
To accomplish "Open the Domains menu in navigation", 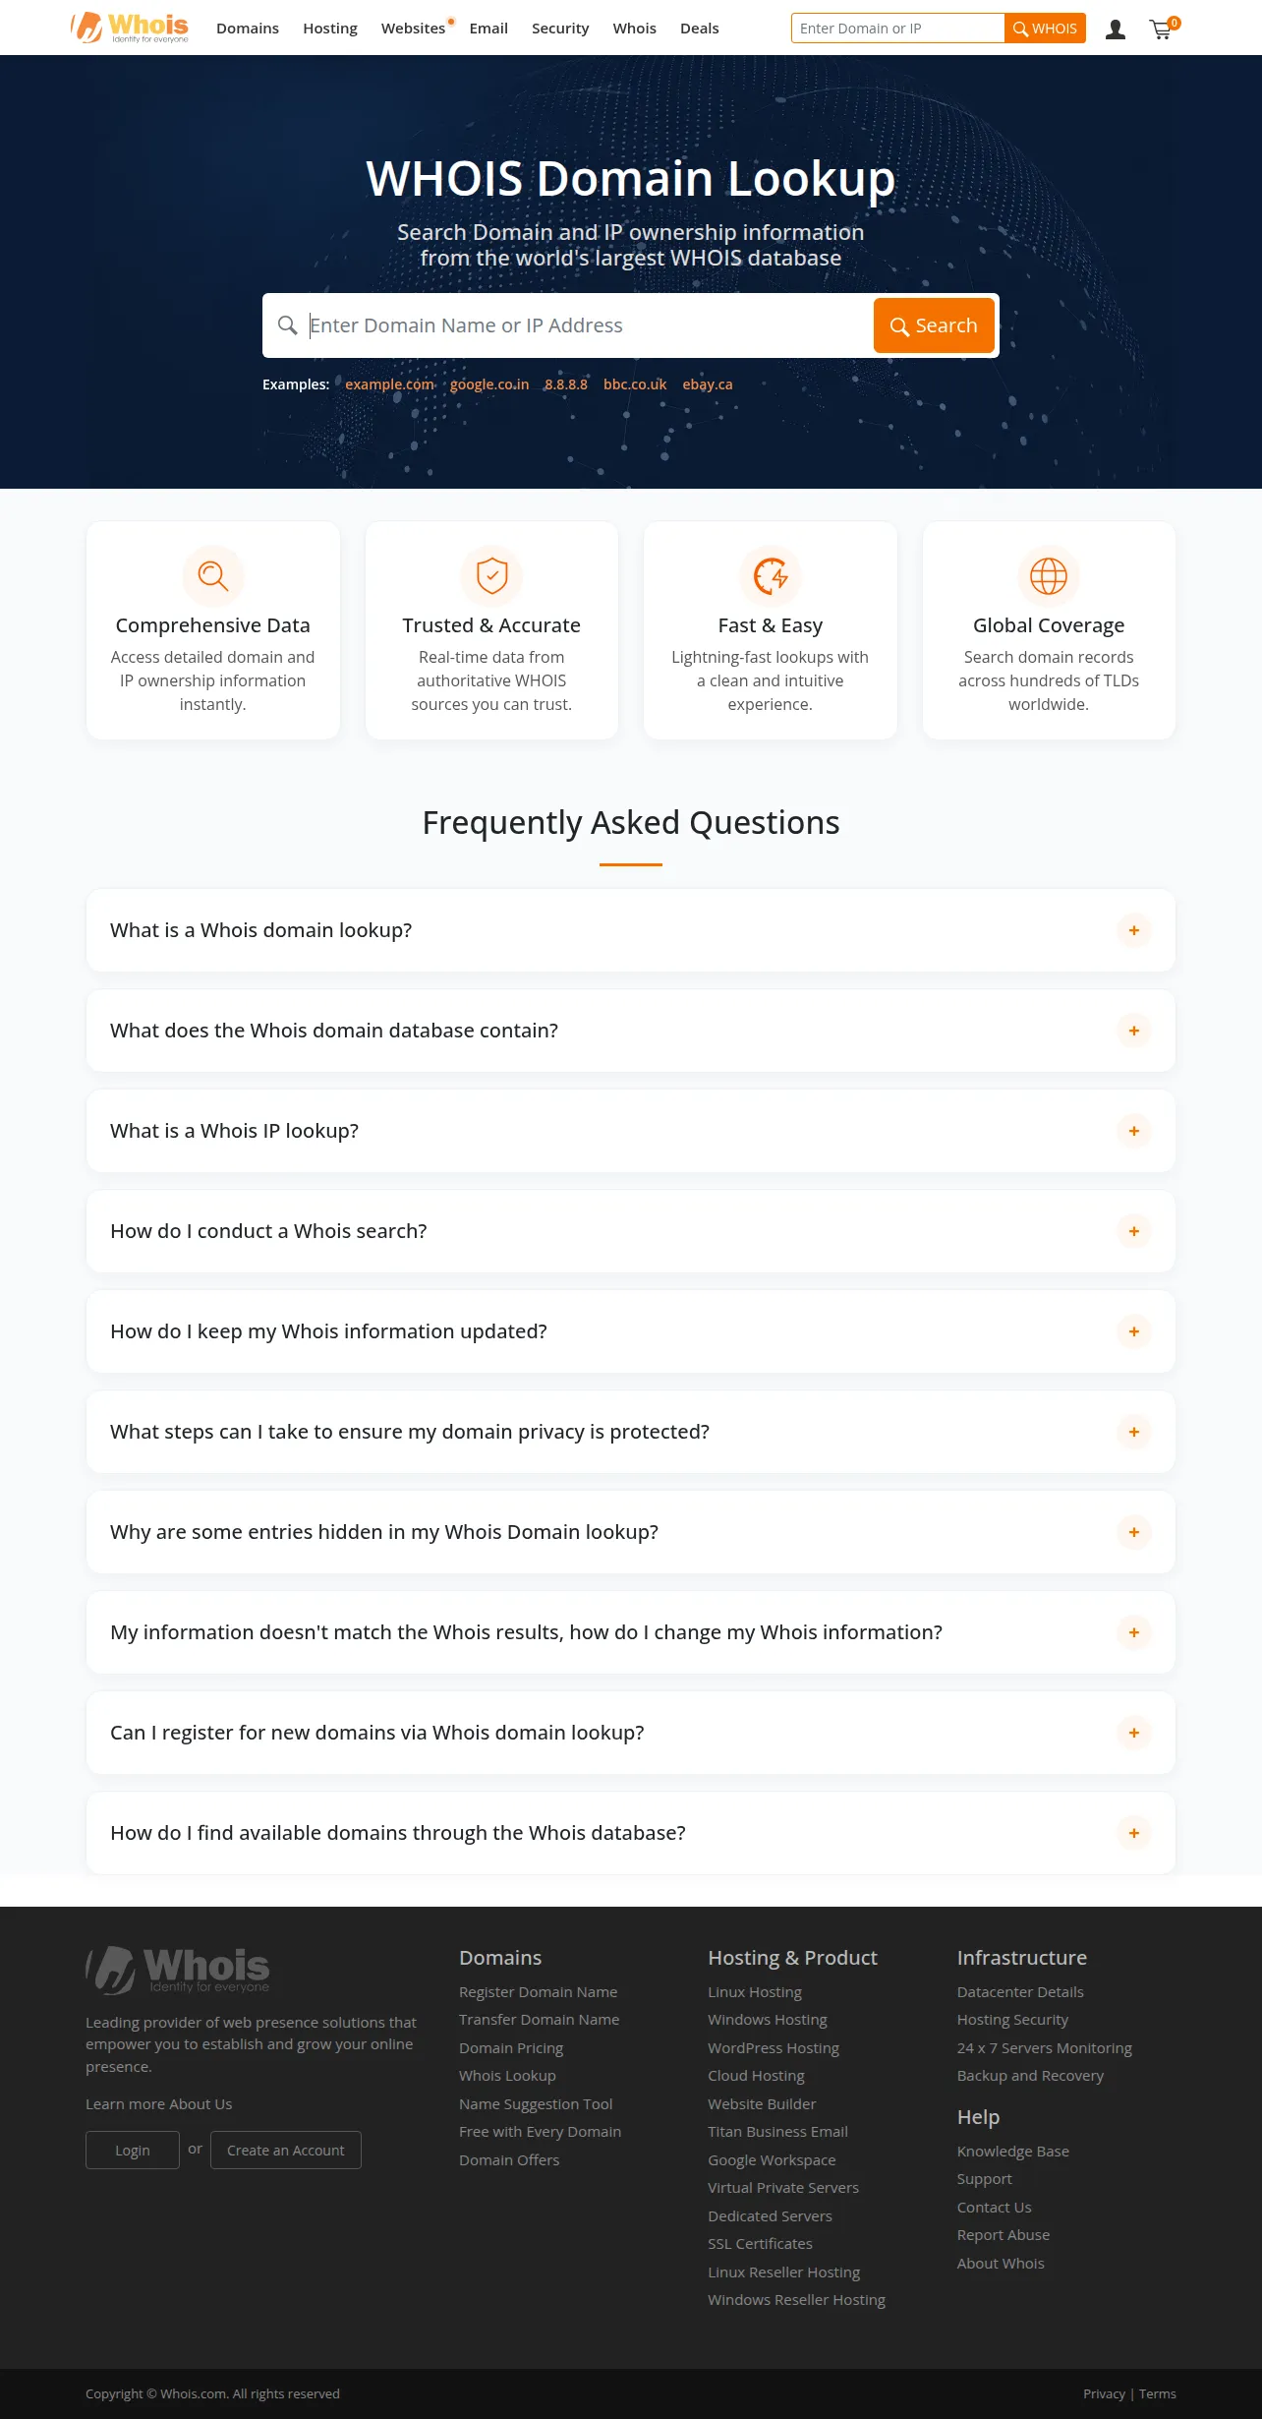I will 248,29.
